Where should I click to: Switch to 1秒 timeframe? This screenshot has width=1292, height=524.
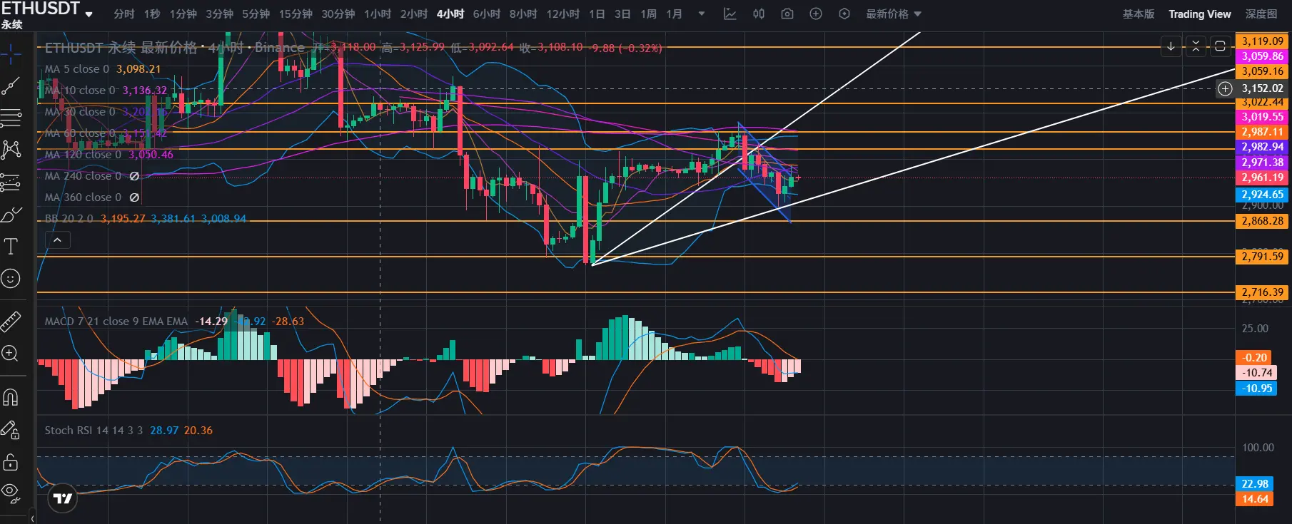[x=152, y=14]
